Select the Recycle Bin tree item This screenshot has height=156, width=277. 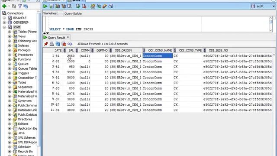click(x=25, y=151)
